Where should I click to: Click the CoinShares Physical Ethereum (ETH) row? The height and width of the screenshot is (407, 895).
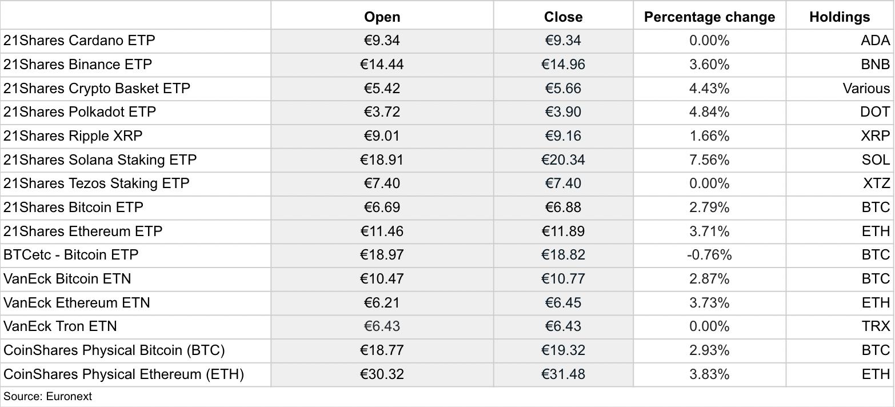447,374
